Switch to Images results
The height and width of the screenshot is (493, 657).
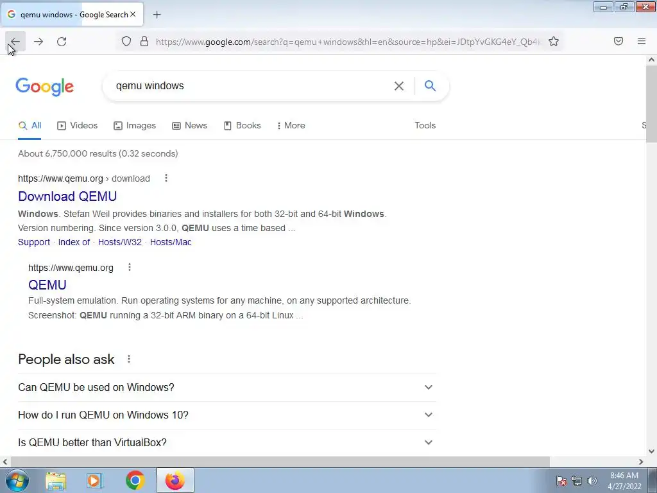135,125
